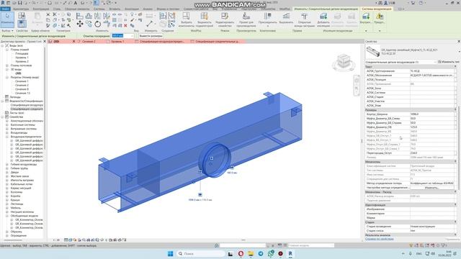Open the Отметка посередине value dropdown
This screenshot has height=259, width=461.
(x=132, y=36)
